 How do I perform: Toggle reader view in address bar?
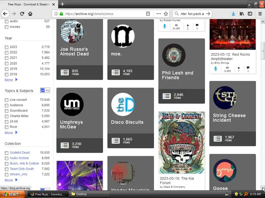pyautogui.click(x=148, y=14)
